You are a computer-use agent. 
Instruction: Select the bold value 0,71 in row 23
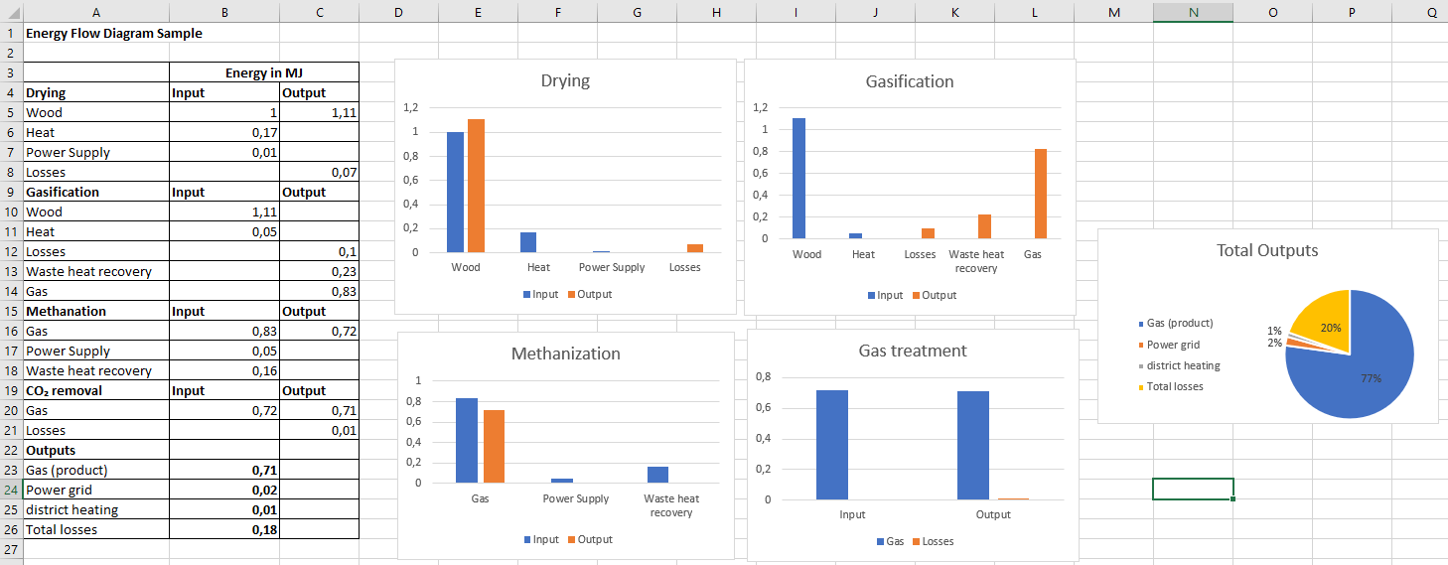point(224,470)
